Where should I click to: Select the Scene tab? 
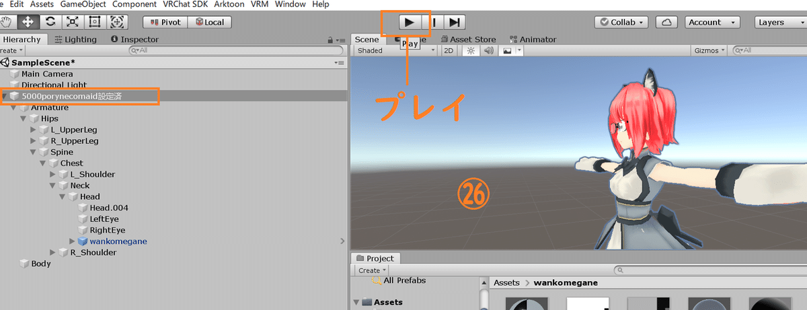(367, 40)
